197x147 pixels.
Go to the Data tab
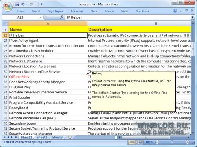coord(94,11)
